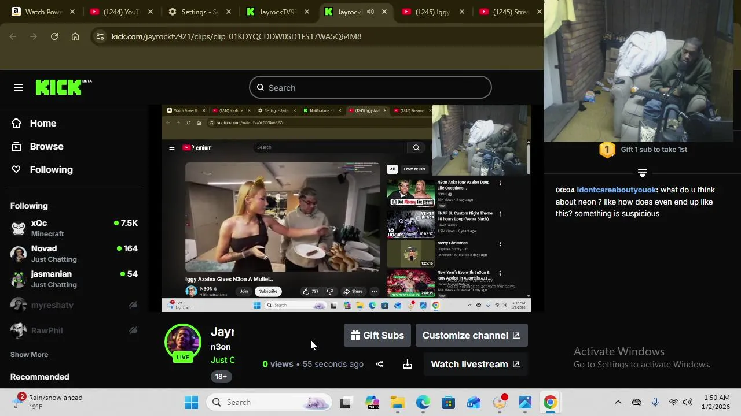This screenshot has width=741, height=416.
Task: Click the 7.5K viewer count beside xQc
Action: [126, 223]
